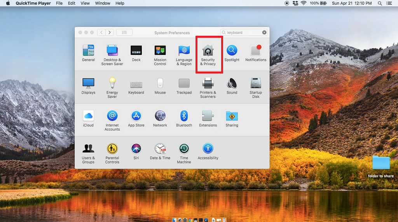This screenshot has width=398, height=222.
Task: Open Printers & Scanners preferences
Action: (x=208, y=87)
